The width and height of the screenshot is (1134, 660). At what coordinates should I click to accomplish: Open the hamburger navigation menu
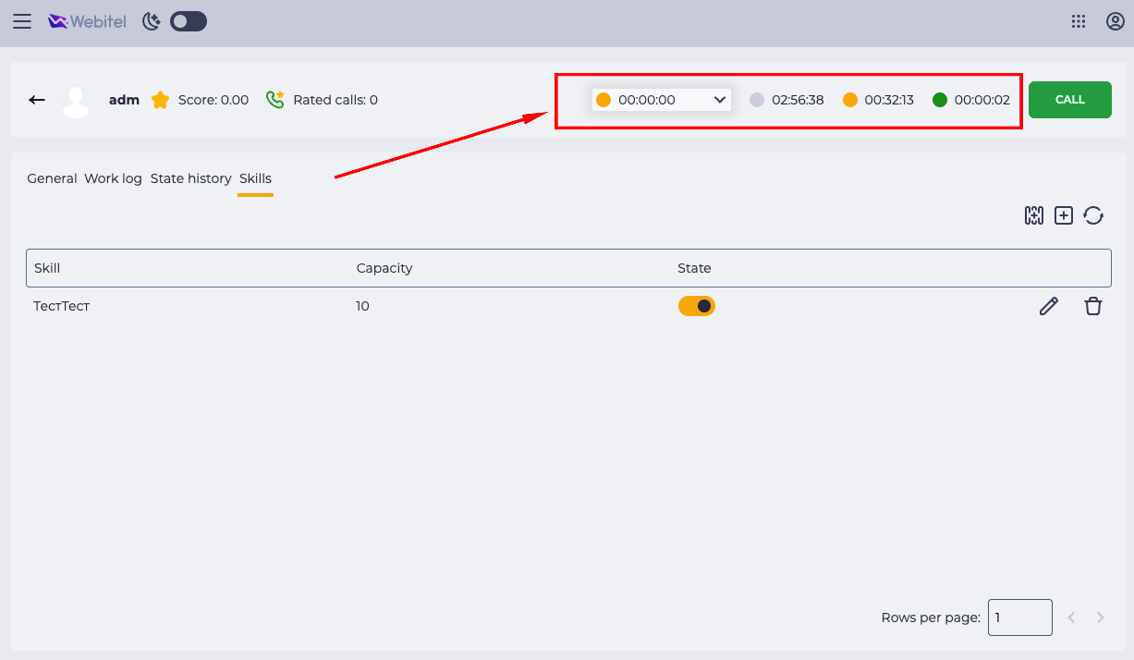[x=22, y=21]
